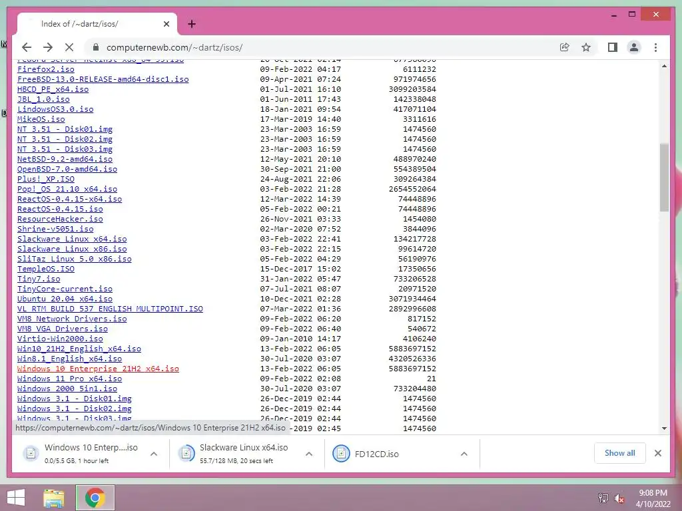
Task: Select the Index of /~dartz/isos/ tab
Action: [x=97, y=25]
